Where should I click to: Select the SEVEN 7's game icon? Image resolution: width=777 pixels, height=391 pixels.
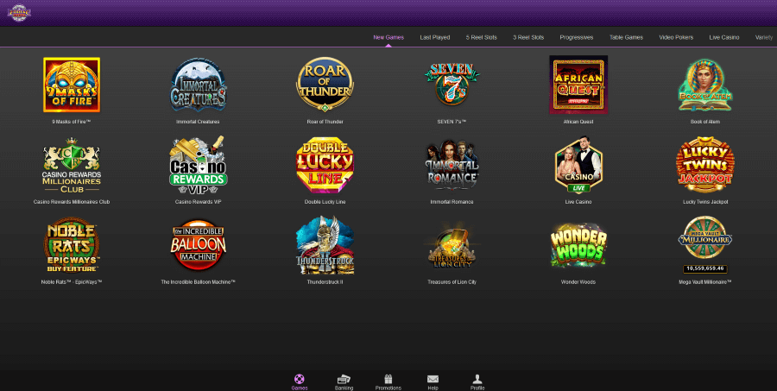point(452,85)
